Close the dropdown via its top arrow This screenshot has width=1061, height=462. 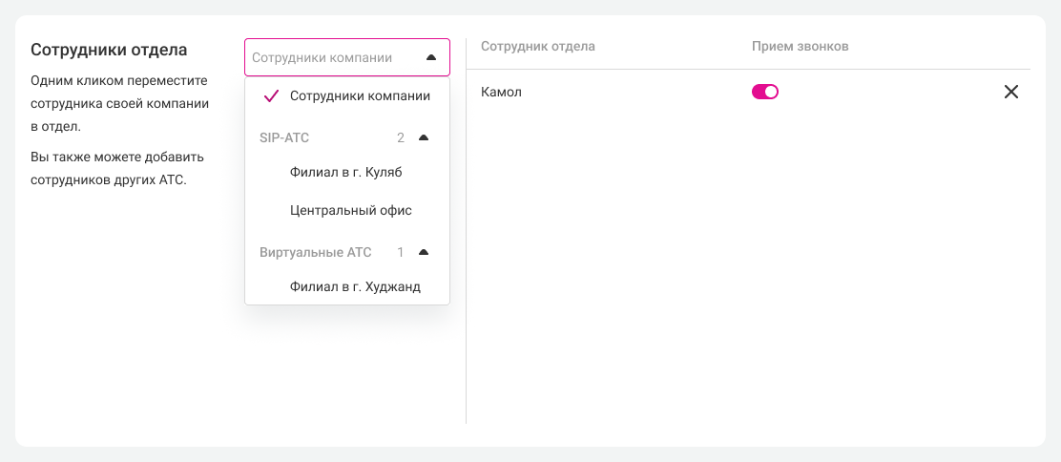[x=430, y=57]
